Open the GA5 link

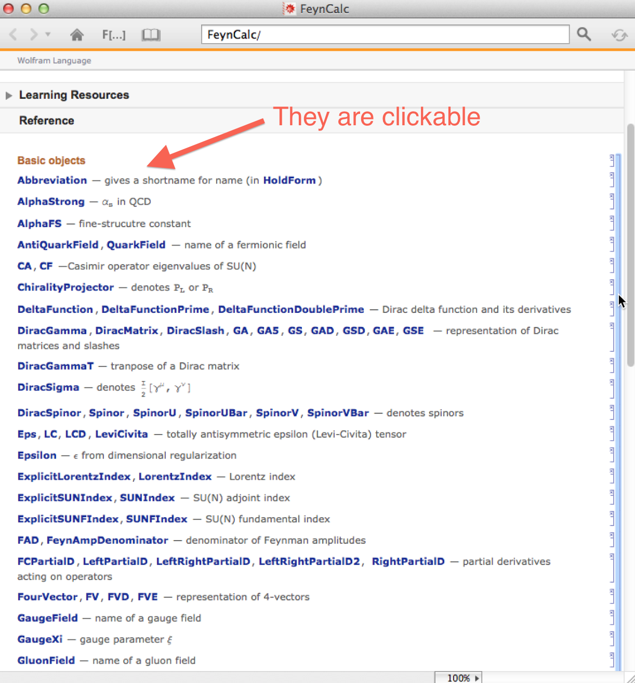tap(268, 331)
